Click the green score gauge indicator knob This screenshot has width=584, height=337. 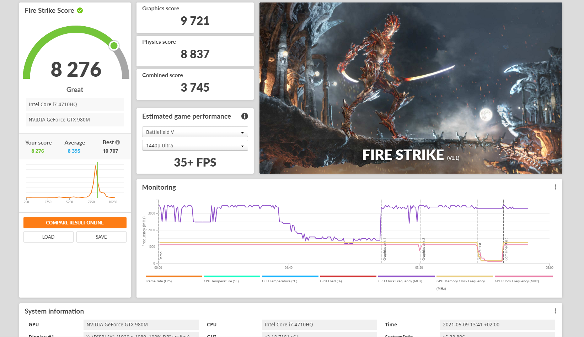point(114,46)
